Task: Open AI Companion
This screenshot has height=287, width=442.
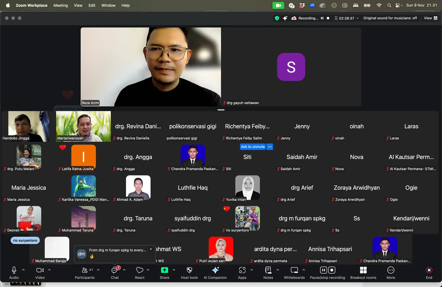Action: (x=215, y=271)
